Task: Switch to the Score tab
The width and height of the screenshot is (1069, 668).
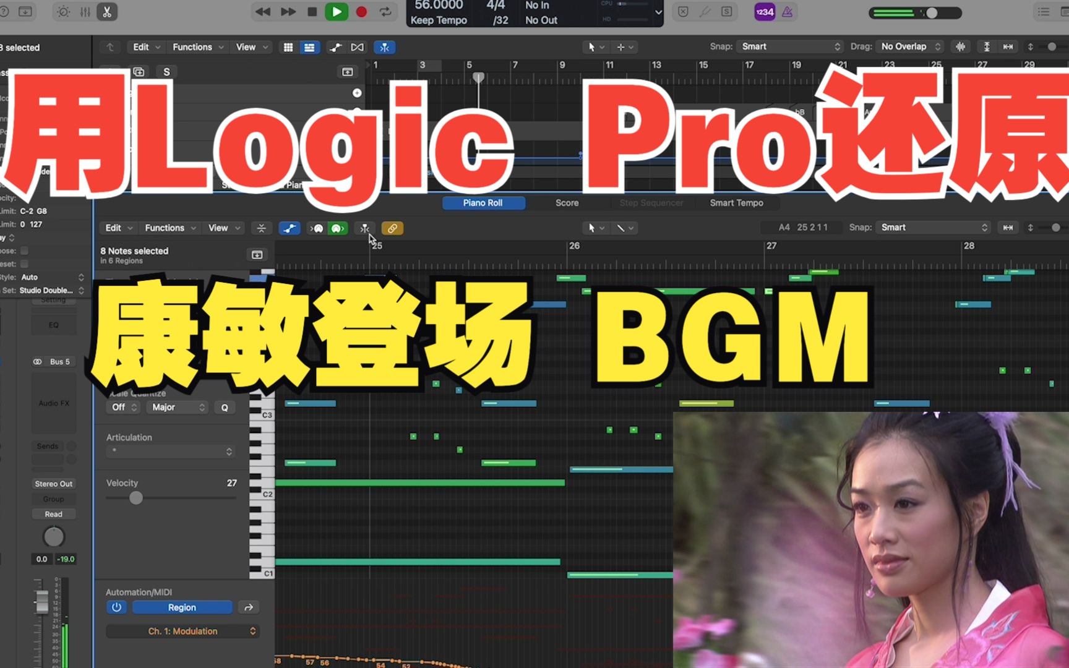Action: point(567,203)
